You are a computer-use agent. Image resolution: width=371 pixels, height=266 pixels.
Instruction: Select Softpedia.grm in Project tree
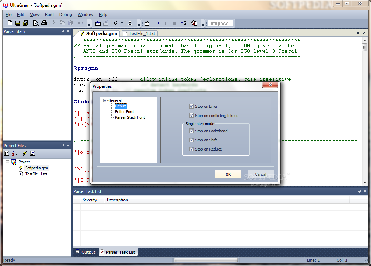[x=36, y=168]
